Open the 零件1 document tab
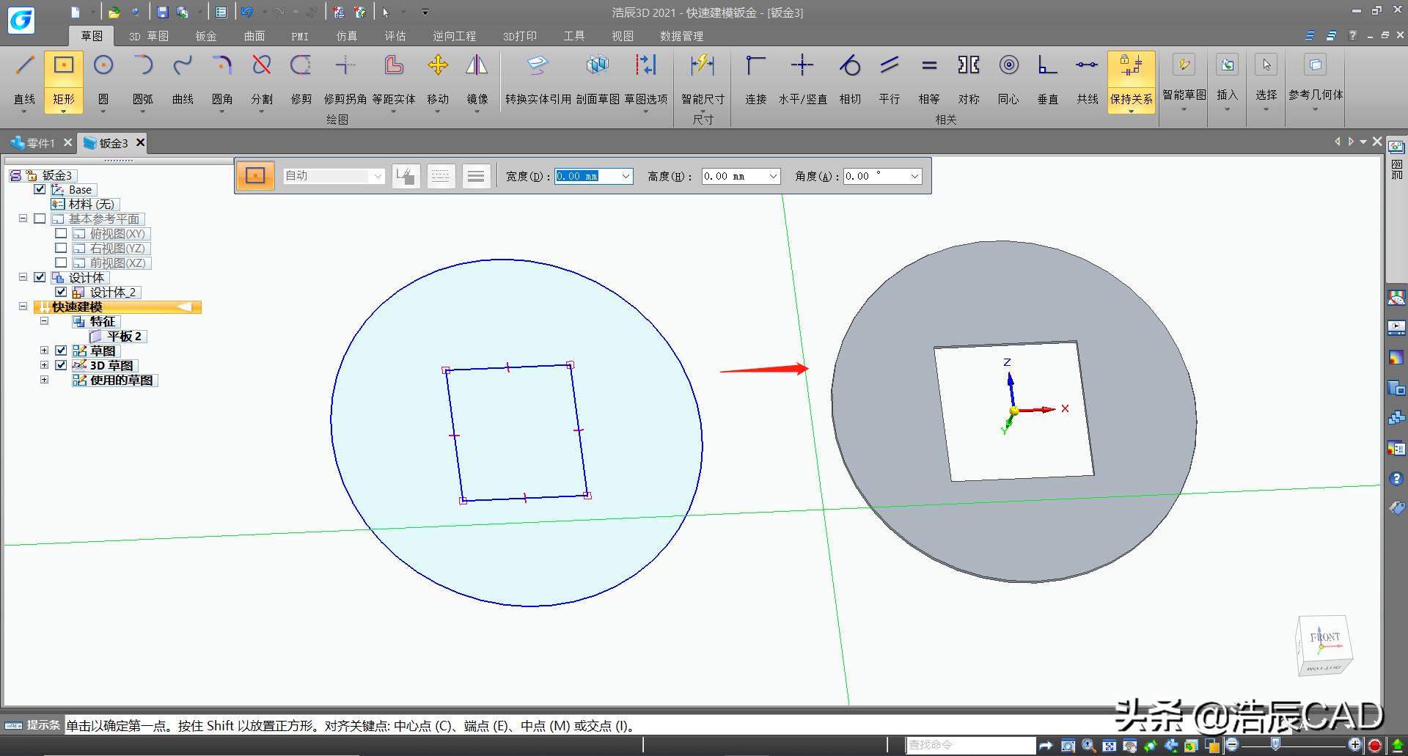 tap(40, 143)
